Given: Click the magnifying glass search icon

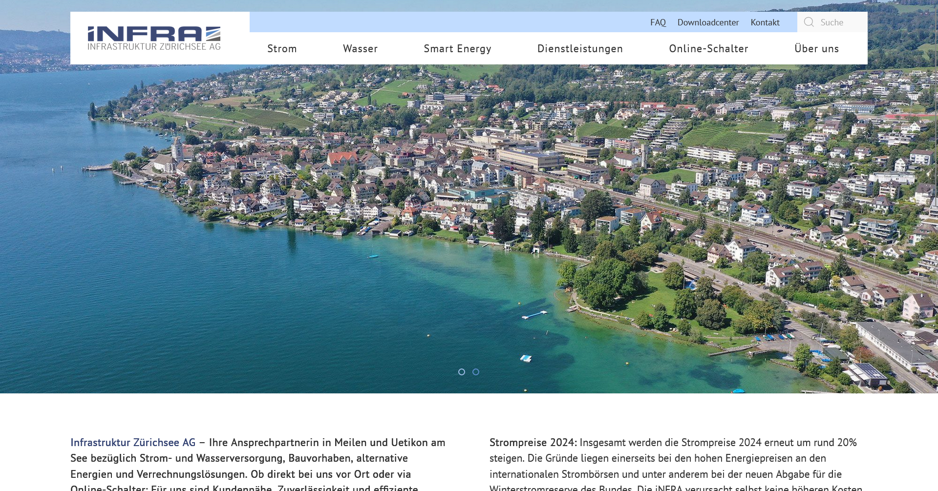Looking at the screenshot, I should point(810,22).
